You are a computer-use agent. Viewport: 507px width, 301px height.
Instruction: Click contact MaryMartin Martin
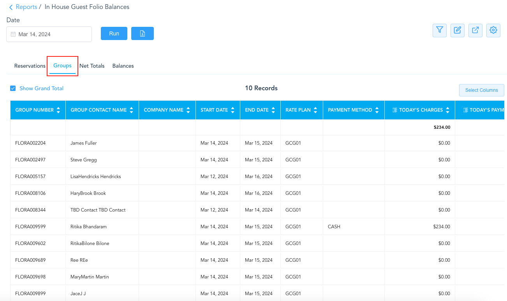click(x=90, y=277)
